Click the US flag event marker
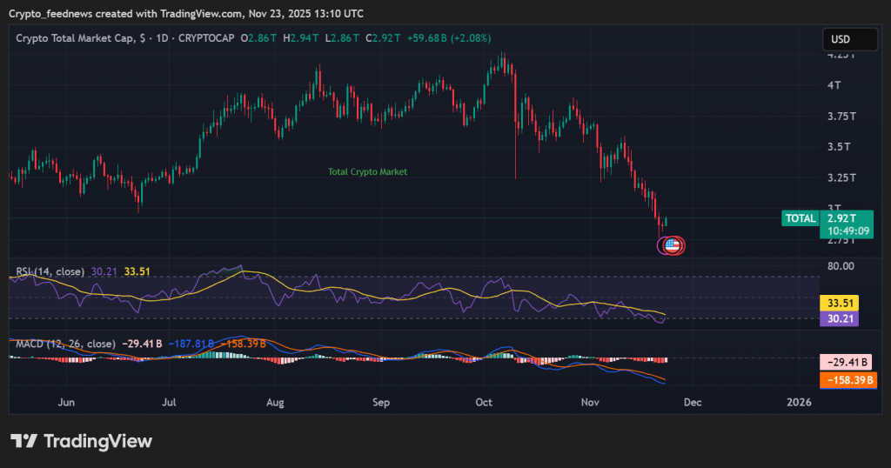 672,245
